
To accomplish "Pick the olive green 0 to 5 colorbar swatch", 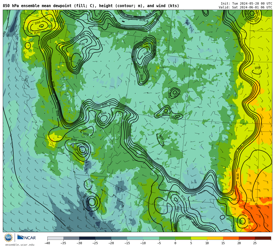I will coord(183,238).
